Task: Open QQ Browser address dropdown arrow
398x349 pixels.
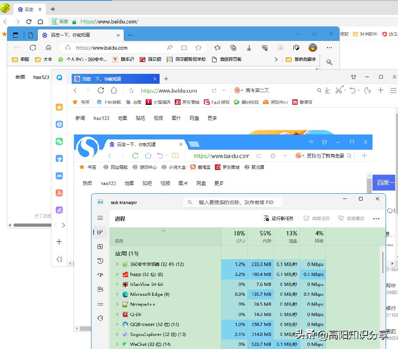Action: (x=224, y=90)
